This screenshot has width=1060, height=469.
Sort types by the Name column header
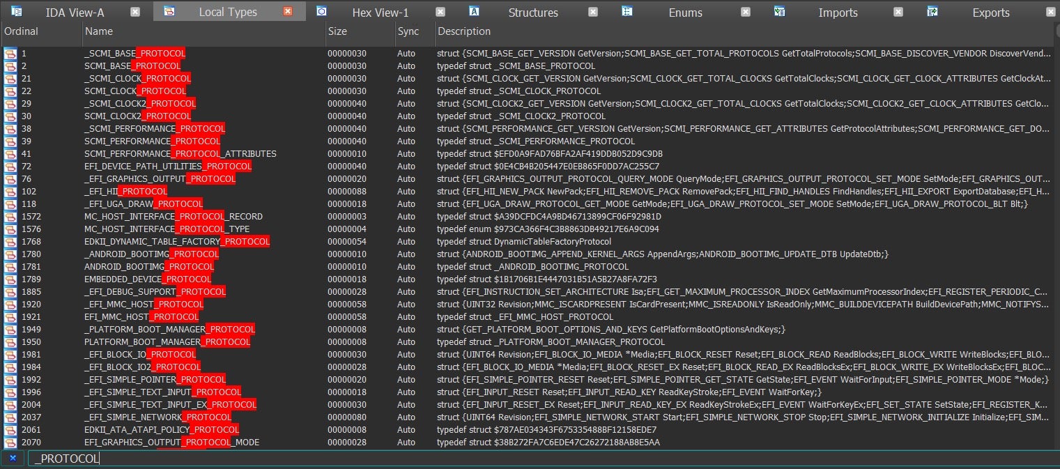coord(98,31)
